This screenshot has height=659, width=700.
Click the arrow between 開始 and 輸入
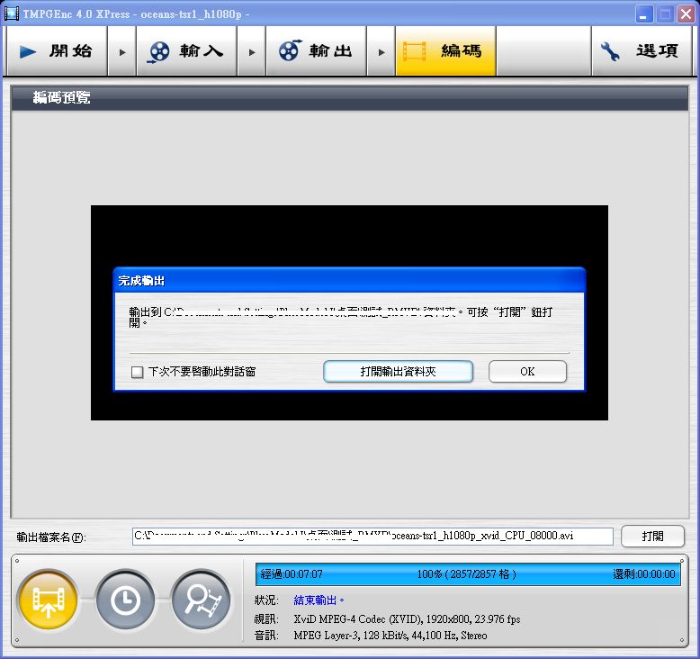click(121, 52)
